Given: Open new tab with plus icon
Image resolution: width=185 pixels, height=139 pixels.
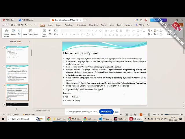Looking at the screenshot, I should (85, 20).
